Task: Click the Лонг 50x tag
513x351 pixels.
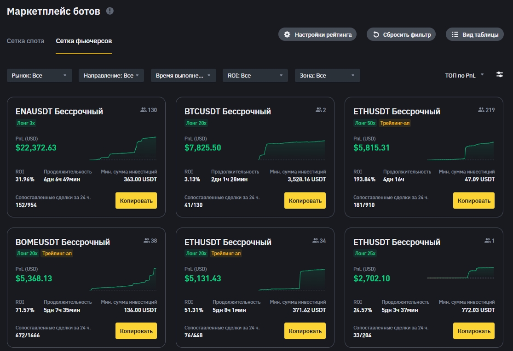Action: tap(365, 123)
